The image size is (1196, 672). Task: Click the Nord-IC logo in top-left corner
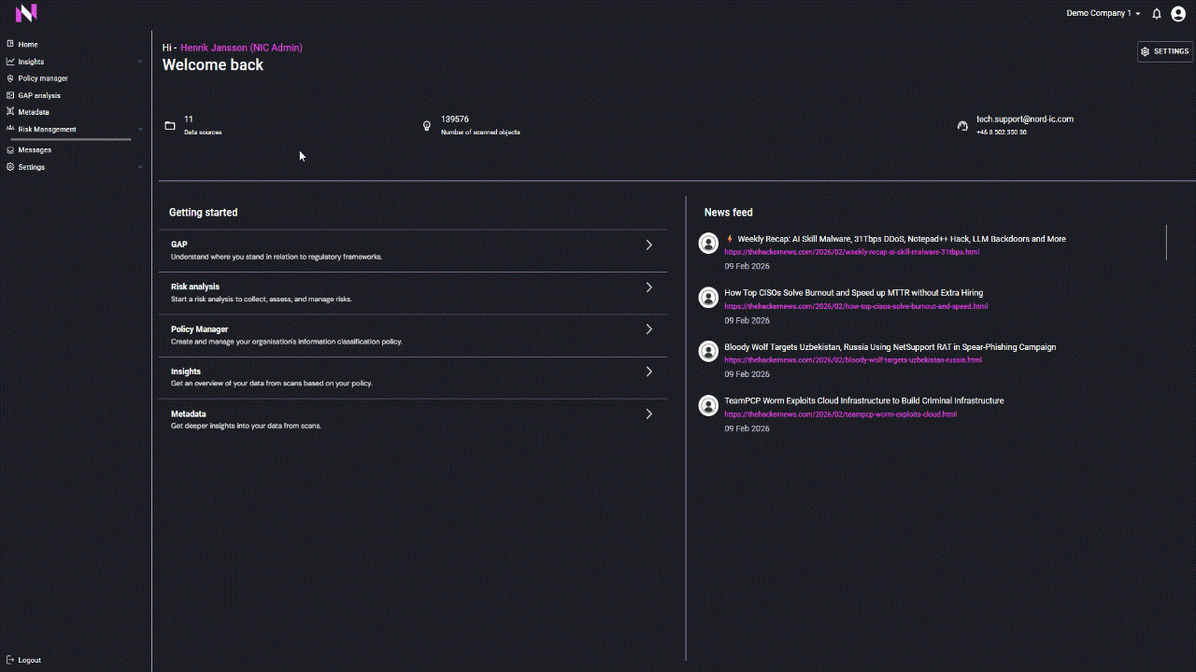(x=26, y=13)
